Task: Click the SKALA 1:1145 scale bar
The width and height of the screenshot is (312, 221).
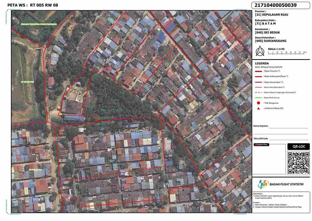Action: [x=287, y=52]
